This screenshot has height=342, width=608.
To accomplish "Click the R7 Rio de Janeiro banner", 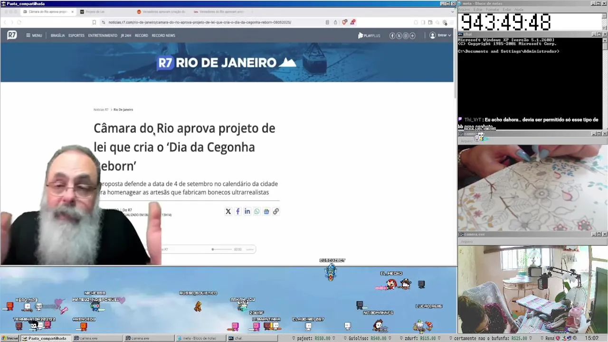I will (227, 63).
